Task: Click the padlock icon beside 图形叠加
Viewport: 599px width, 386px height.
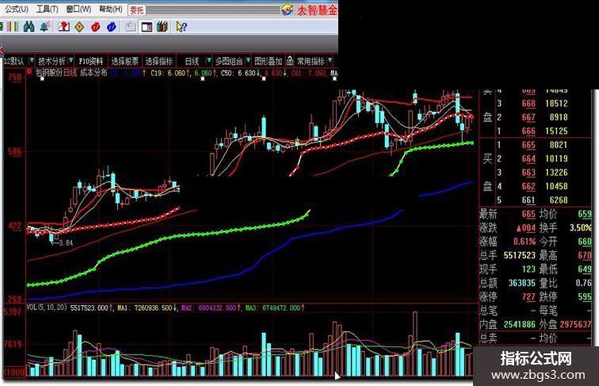Action: [290, 61]
